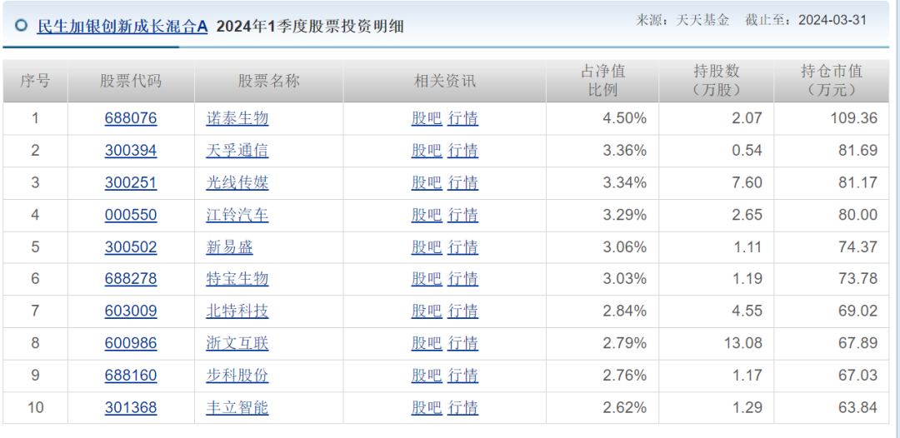Open 股吧 for 浙文互联
This screenshot has width=900, height=438.
(427, 343)
